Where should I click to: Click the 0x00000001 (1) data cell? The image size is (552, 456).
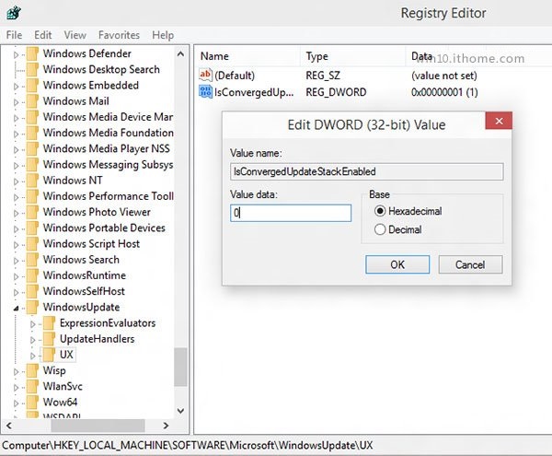[444, 92]
